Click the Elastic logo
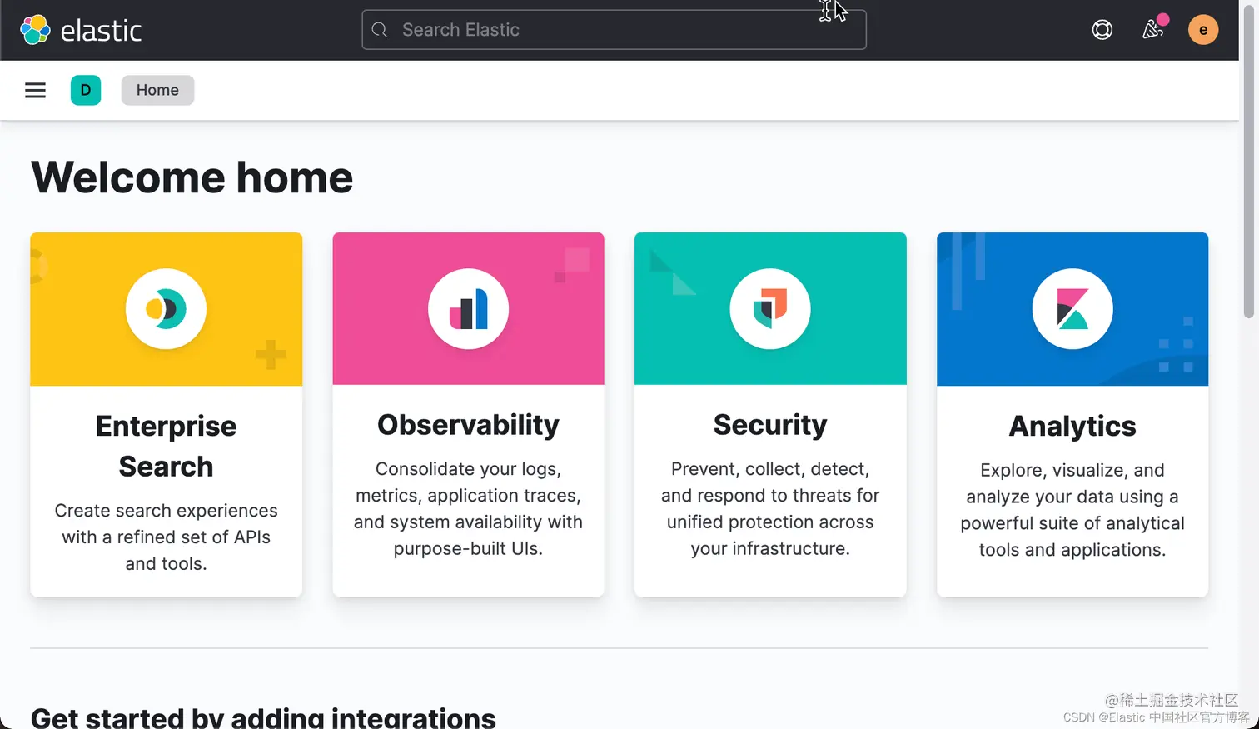Image resolution: width=1259 pixels, height=729 pixels. [x=81, y=30]
